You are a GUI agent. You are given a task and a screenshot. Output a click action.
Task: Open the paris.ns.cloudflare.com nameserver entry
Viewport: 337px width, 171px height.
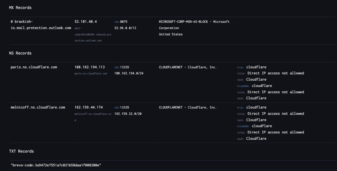[34, 67]
